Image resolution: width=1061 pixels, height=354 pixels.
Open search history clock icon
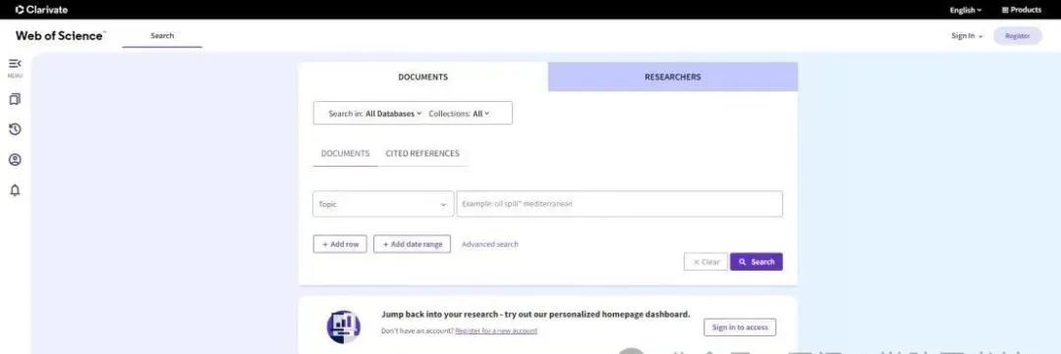15,129
